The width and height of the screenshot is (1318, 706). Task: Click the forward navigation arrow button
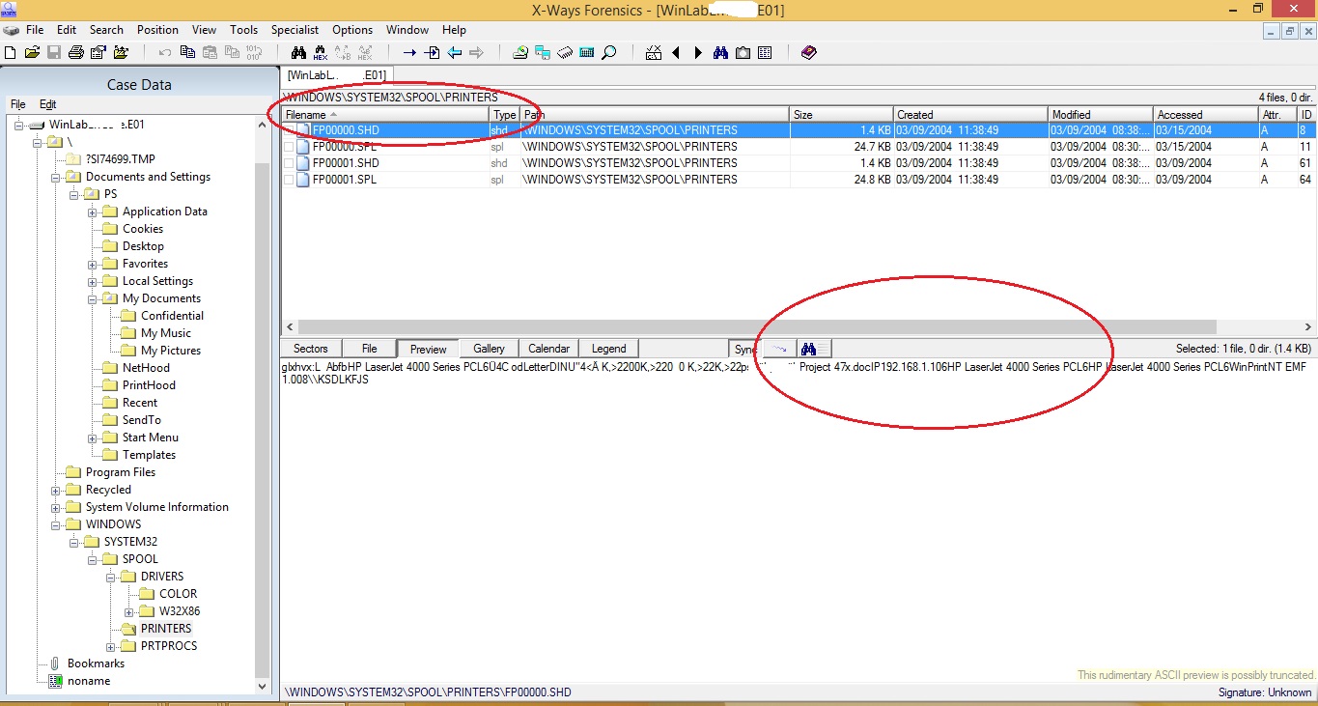click(698, 52)
